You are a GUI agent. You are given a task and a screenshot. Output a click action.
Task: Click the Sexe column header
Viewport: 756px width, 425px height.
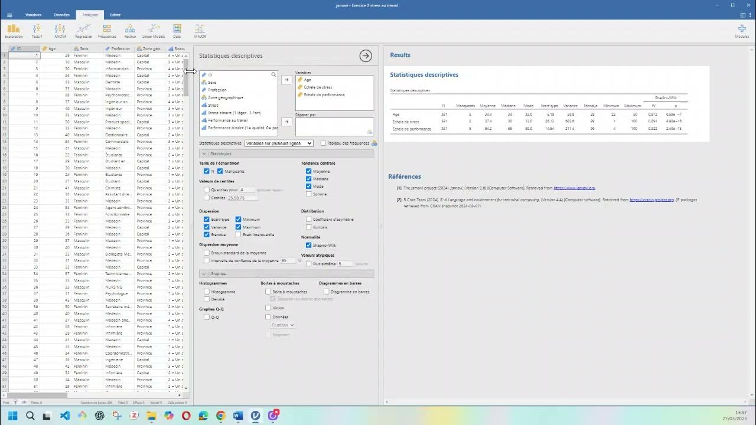tap(86, 48)
